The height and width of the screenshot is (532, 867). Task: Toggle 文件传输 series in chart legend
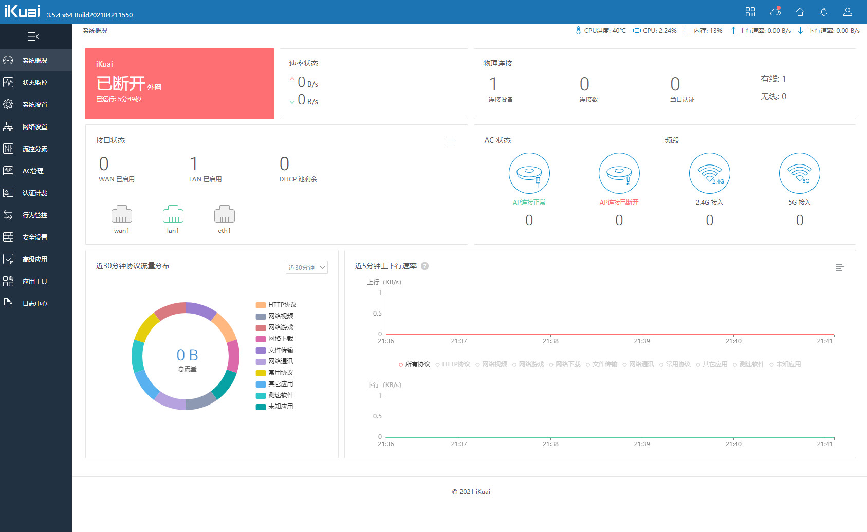tap(601, 364)
